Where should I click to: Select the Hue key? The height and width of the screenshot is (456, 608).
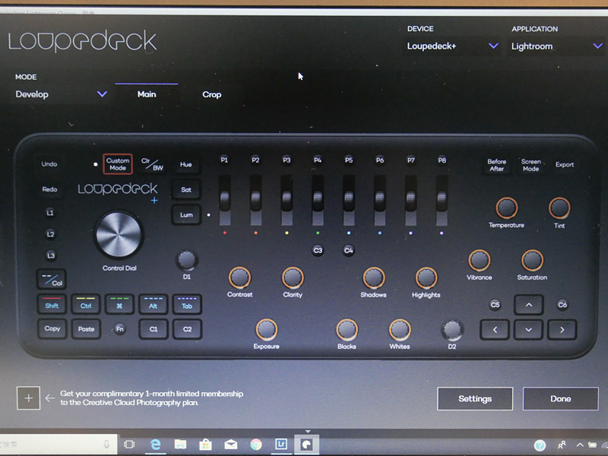coord(186,164)
